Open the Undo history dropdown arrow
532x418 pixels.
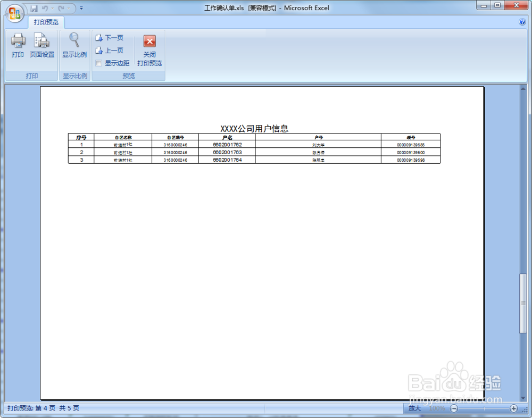[53, 8]
